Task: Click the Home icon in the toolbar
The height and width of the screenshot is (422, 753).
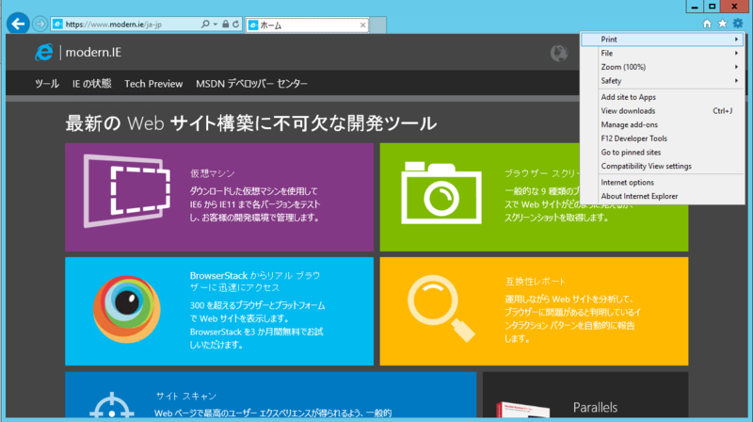Action: [707, 24]
